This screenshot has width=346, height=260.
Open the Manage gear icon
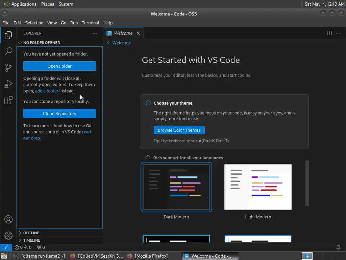(8, 236)
